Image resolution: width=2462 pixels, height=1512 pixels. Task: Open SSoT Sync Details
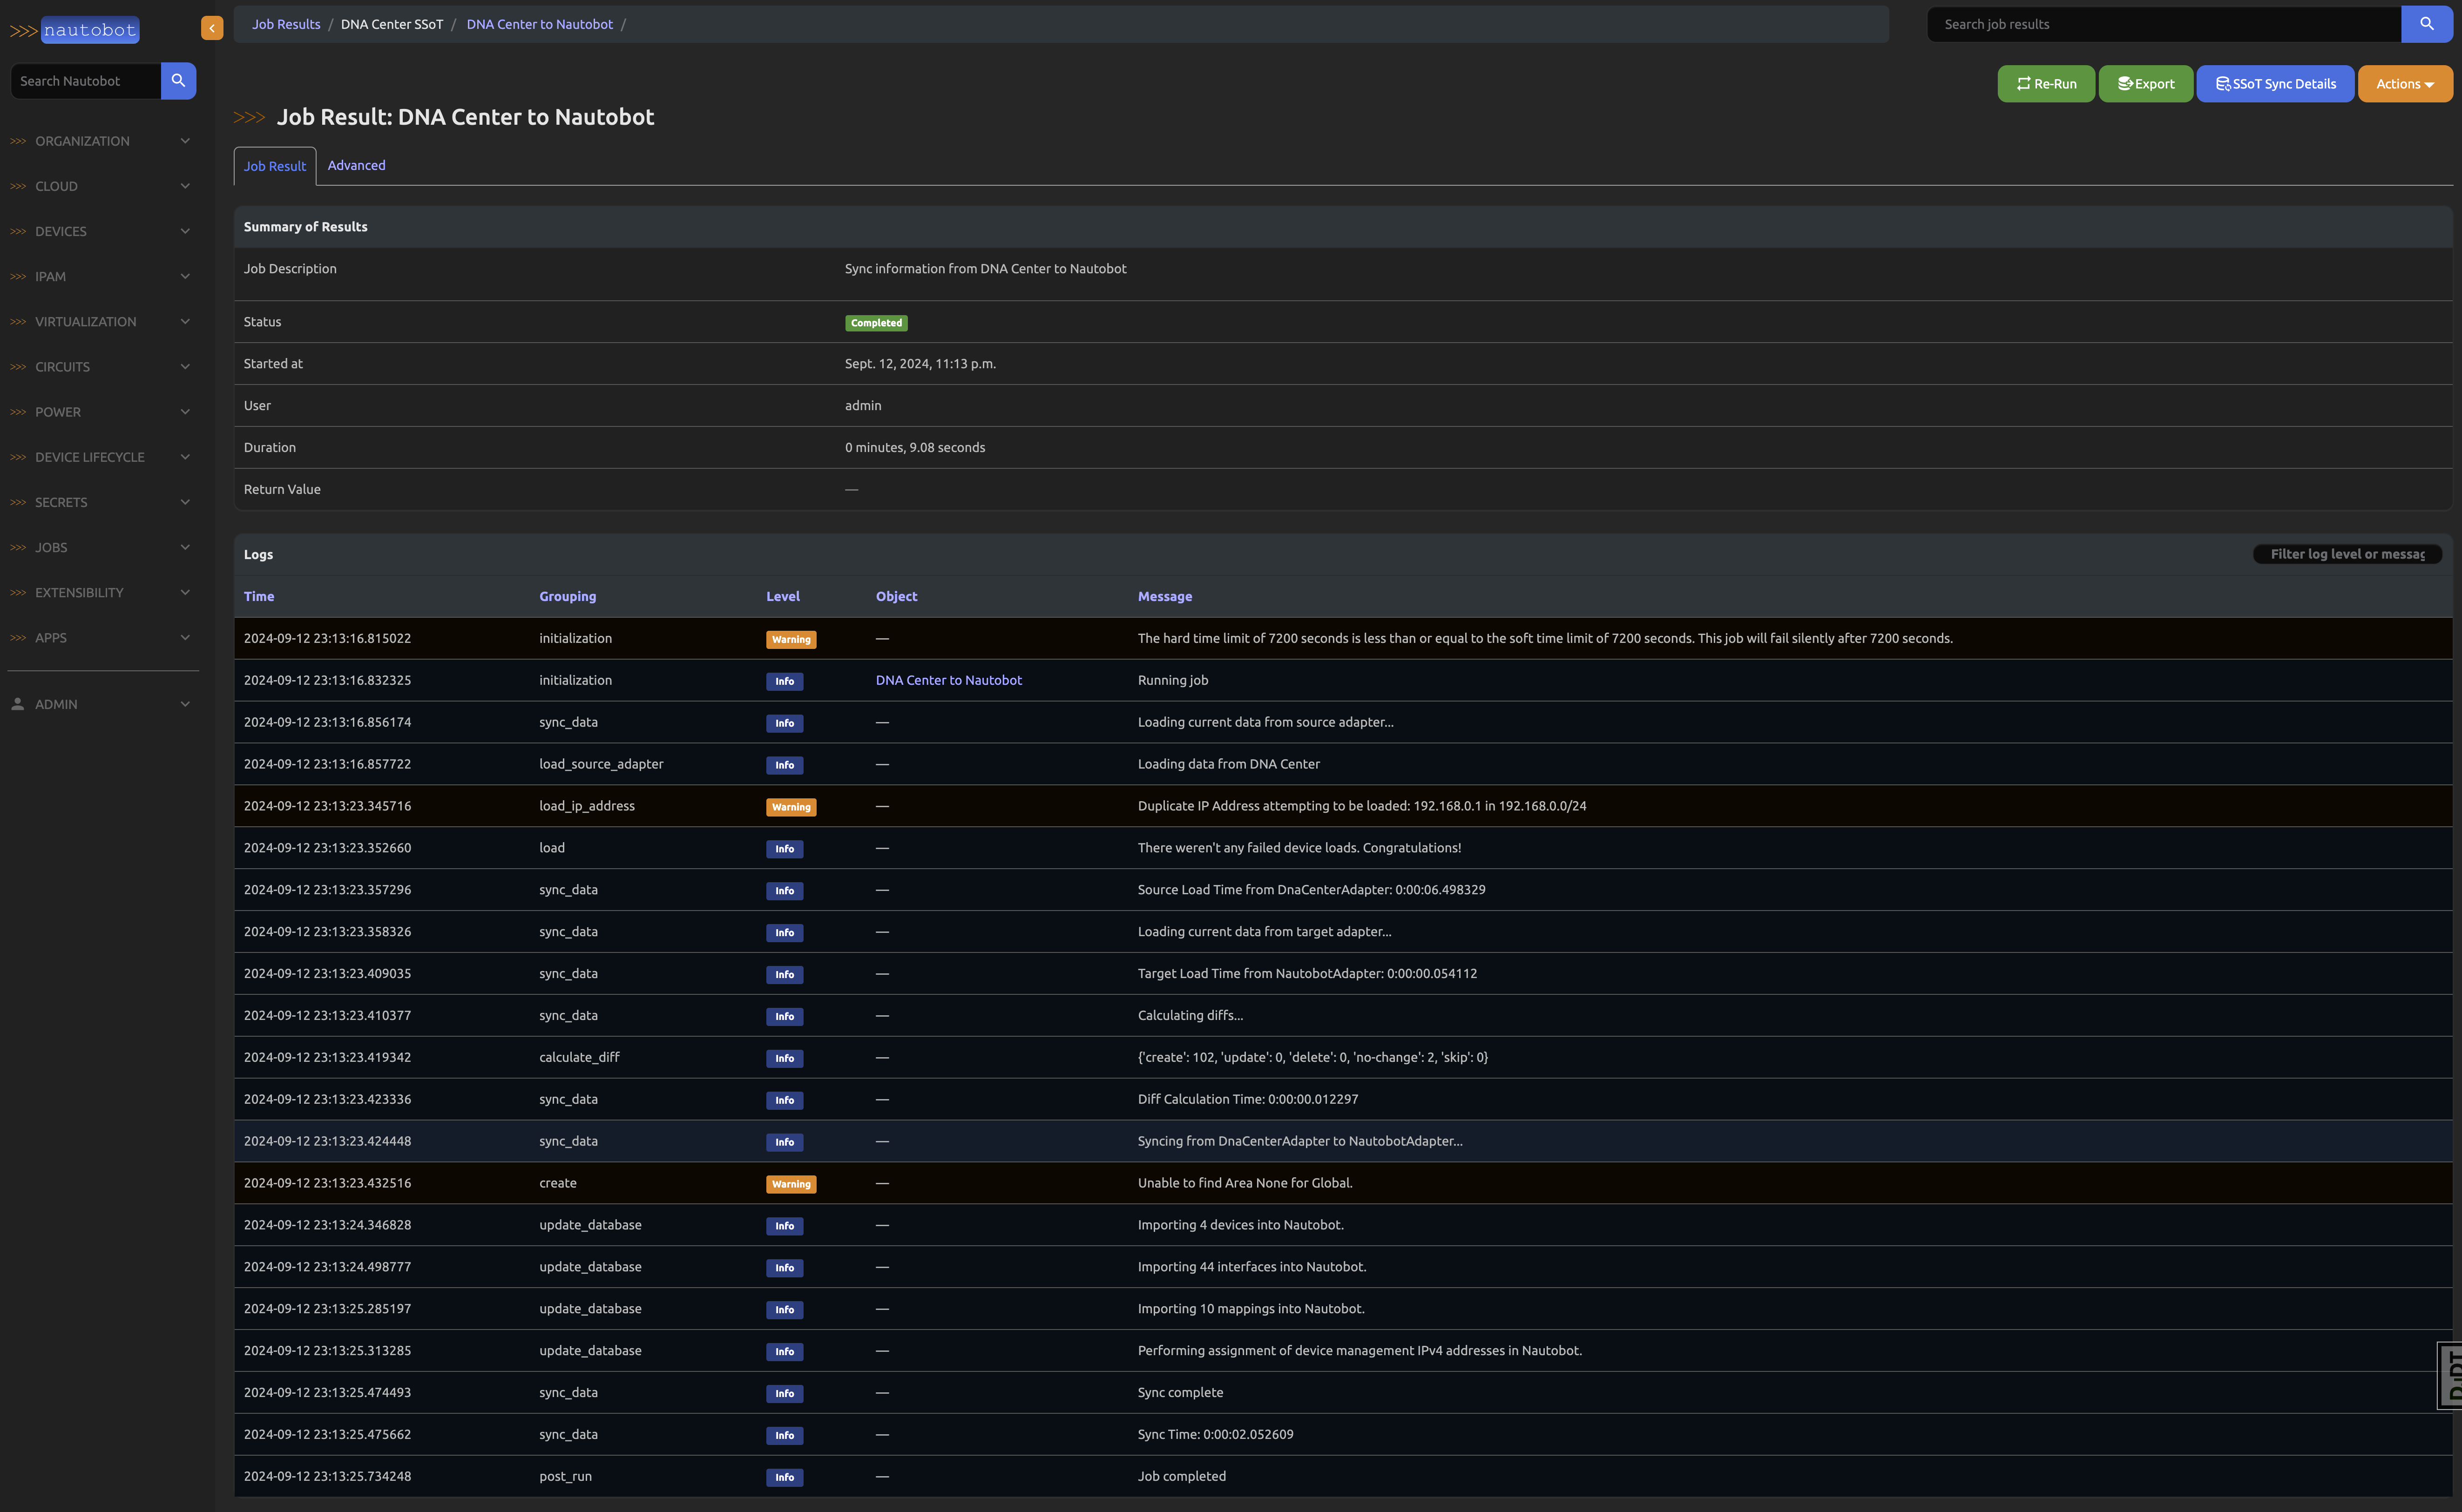click(x=2275, y=84)
